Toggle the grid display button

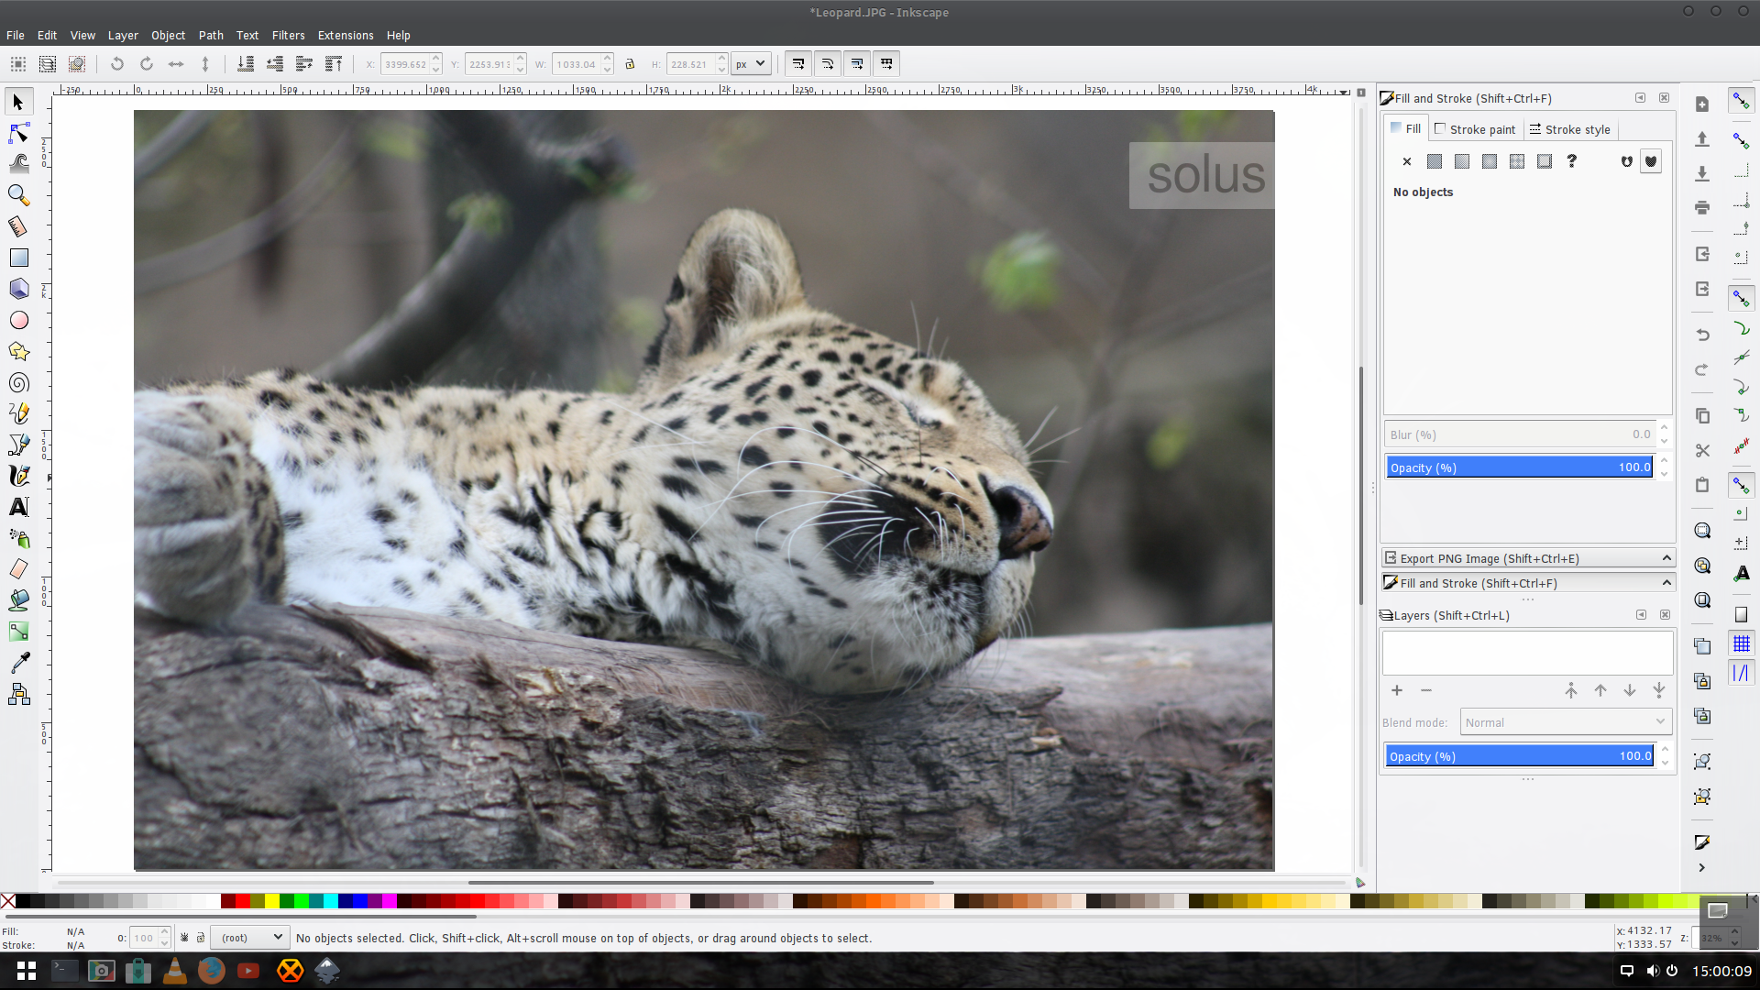click(1741, 643)
